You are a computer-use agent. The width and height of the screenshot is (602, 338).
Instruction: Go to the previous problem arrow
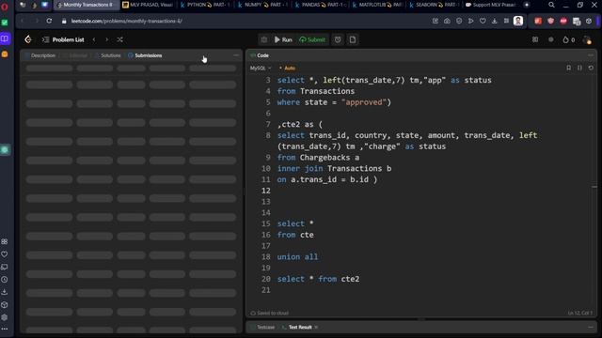[x=94, y=39]
